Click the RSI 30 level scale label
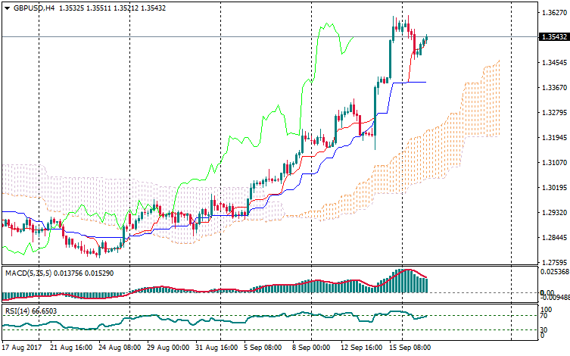The width and height of the screenshot is (570, 356). [543, 330]
